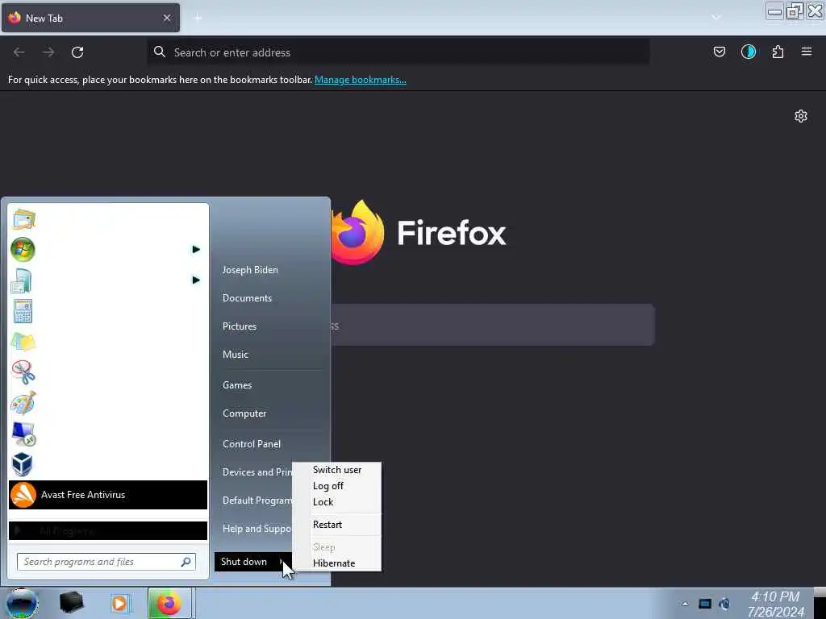Open Games from Start menu
This screenshot has height=619, width=826.
[x=237, y=385]
